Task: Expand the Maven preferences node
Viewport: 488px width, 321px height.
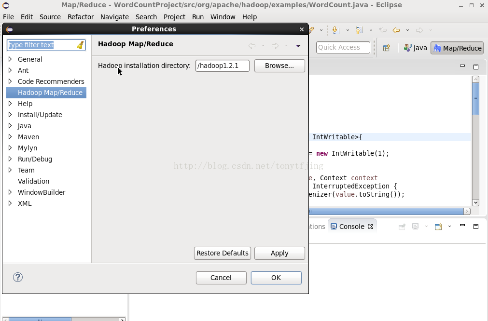Action: coord(10,137)
